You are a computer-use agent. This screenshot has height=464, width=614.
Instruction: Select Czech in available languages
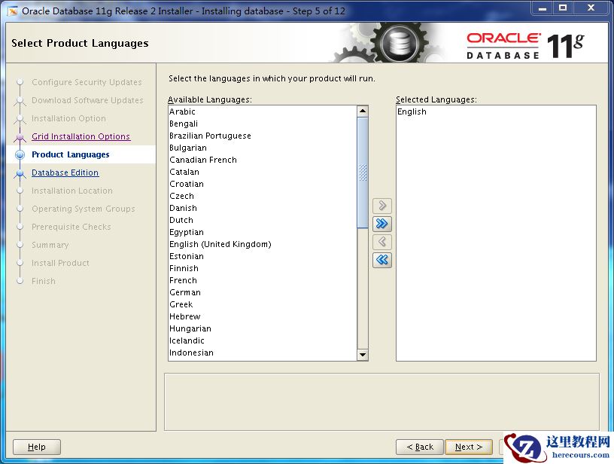click(263, 196)
